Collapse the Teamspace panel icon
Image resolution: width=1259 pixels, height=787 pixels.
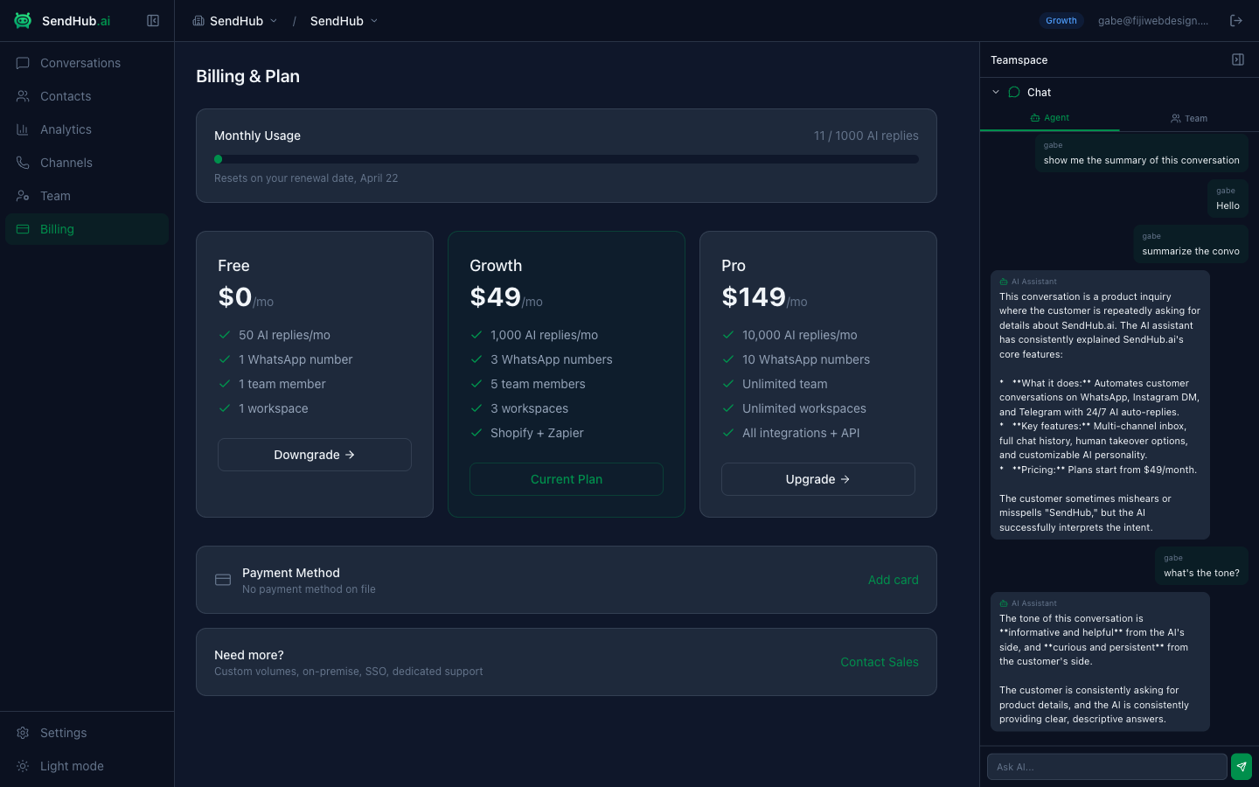click(x=1238, y=59)
